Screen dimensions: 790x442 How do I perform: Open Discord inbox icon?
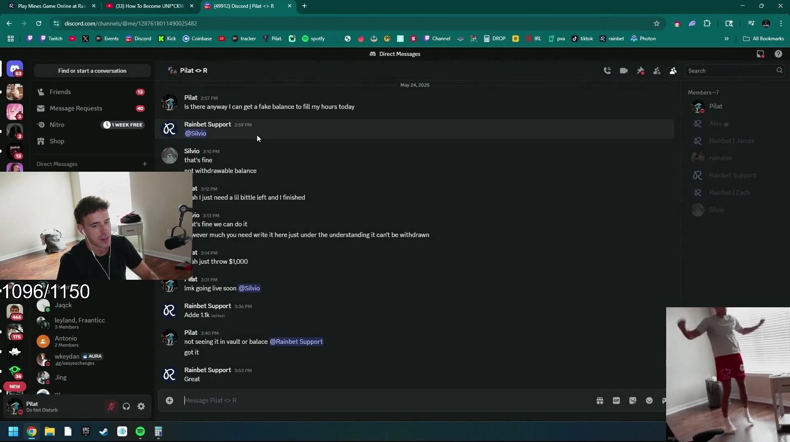760,54
